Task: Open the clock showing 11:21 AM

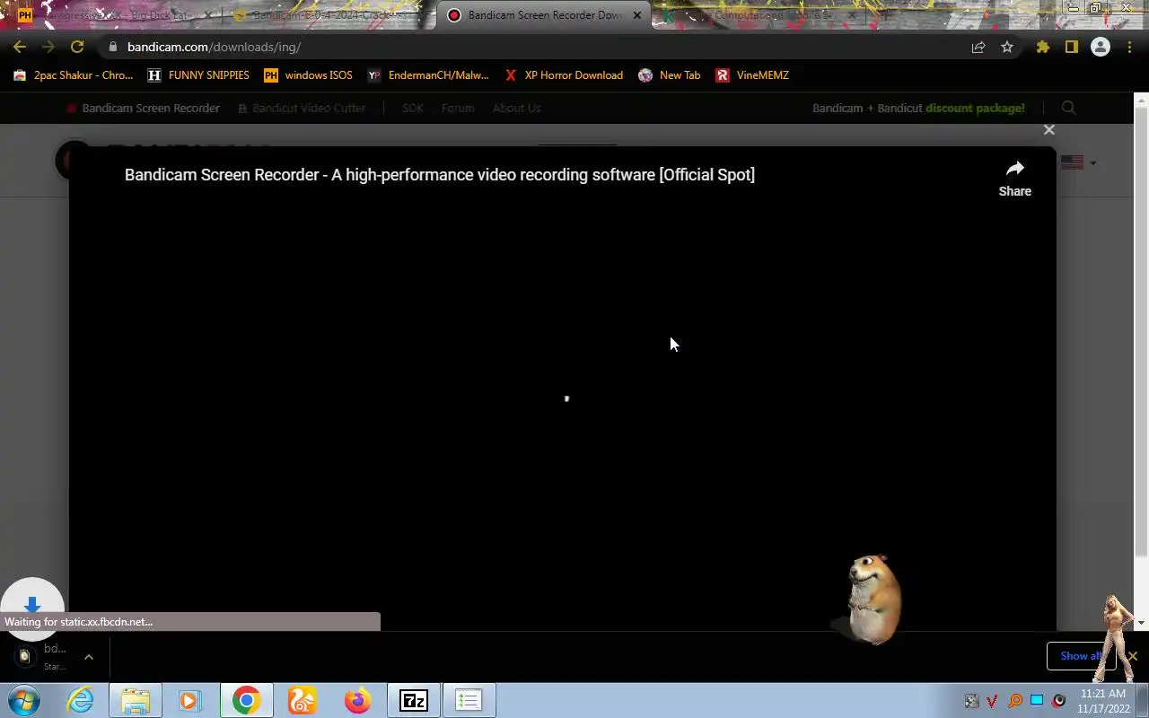Action: tap(1103, 701)
